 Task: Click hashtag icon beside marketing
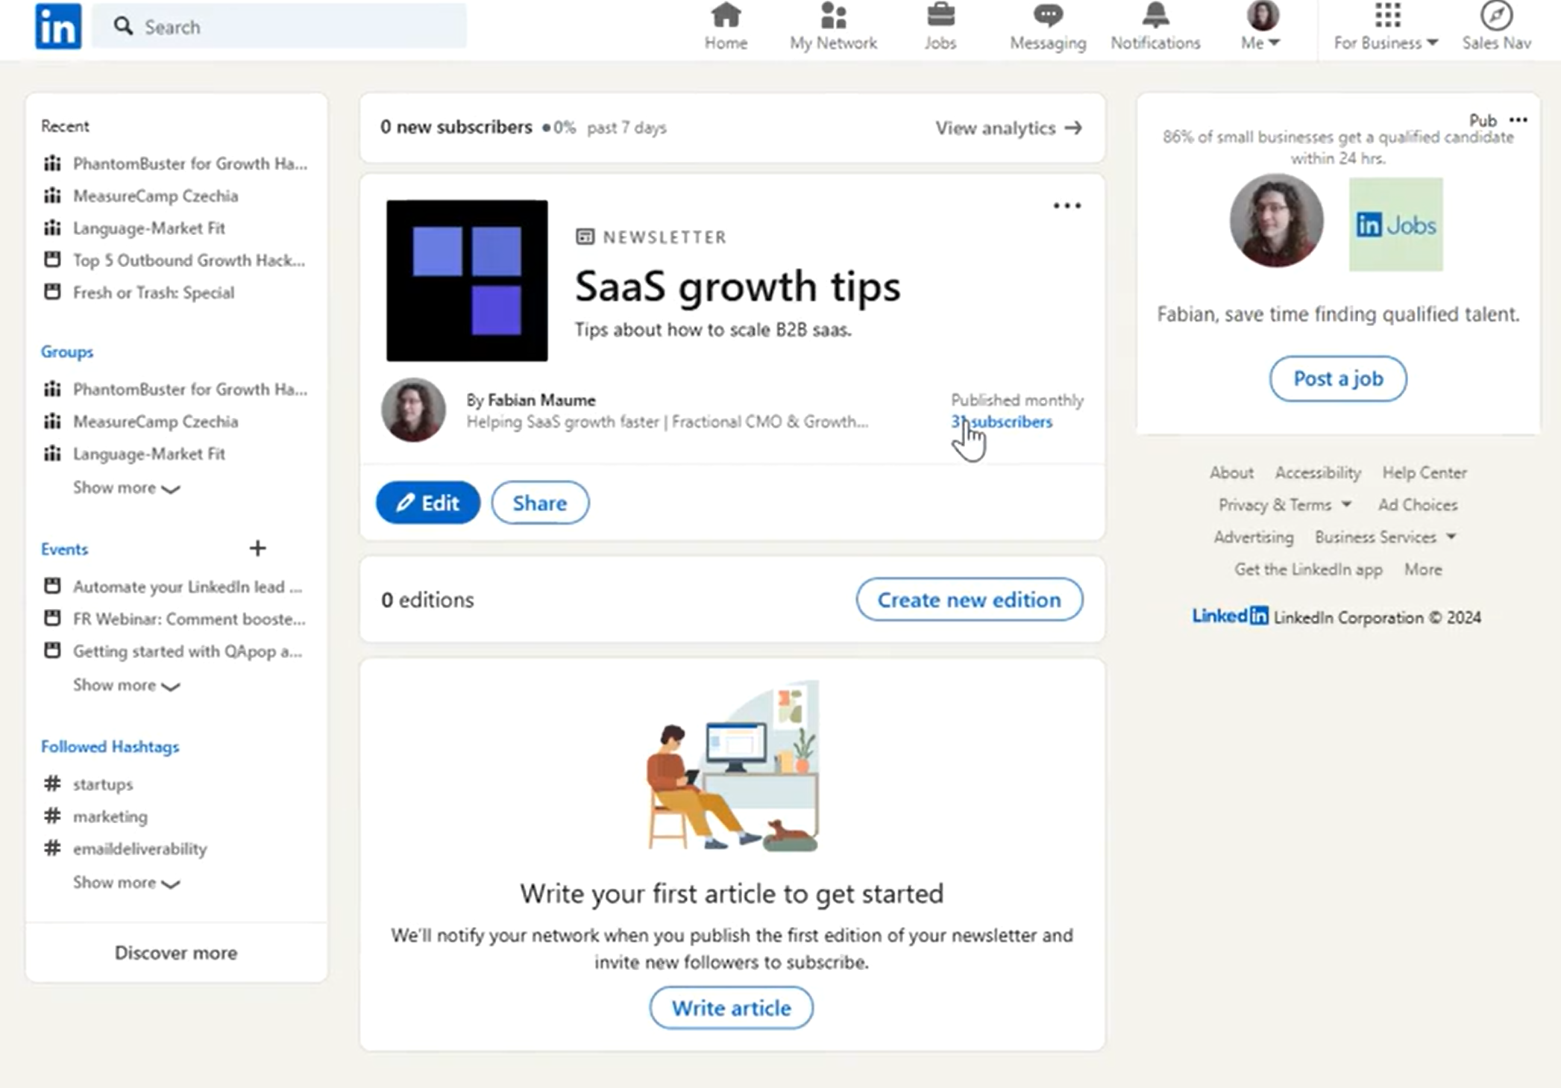52,816
